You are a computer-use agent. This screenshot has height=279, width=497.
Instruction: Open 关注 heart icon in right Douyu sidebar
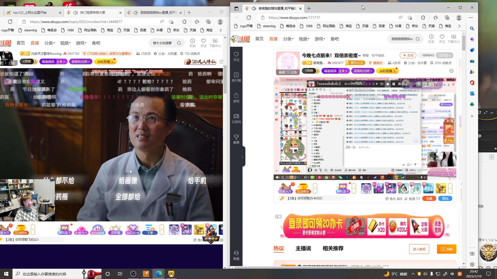tap(236, 56)
